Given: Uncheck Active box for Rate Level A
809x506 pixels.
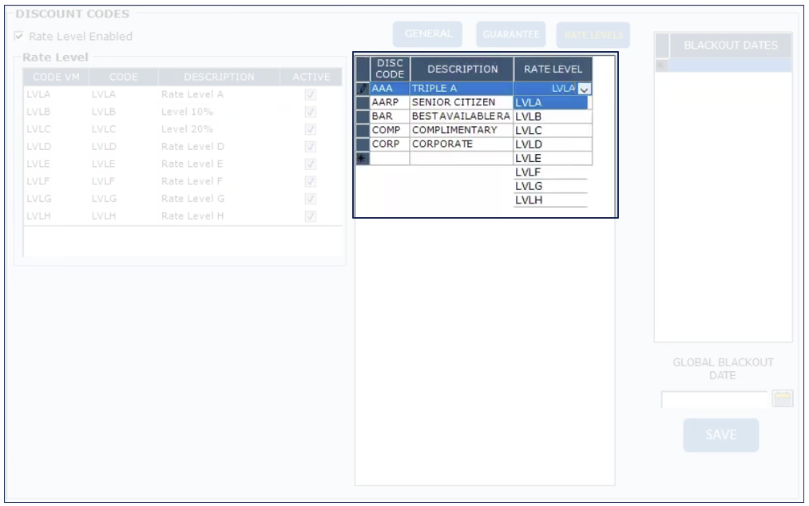Looking at the screenshot, I should click(x=311, y=94).
